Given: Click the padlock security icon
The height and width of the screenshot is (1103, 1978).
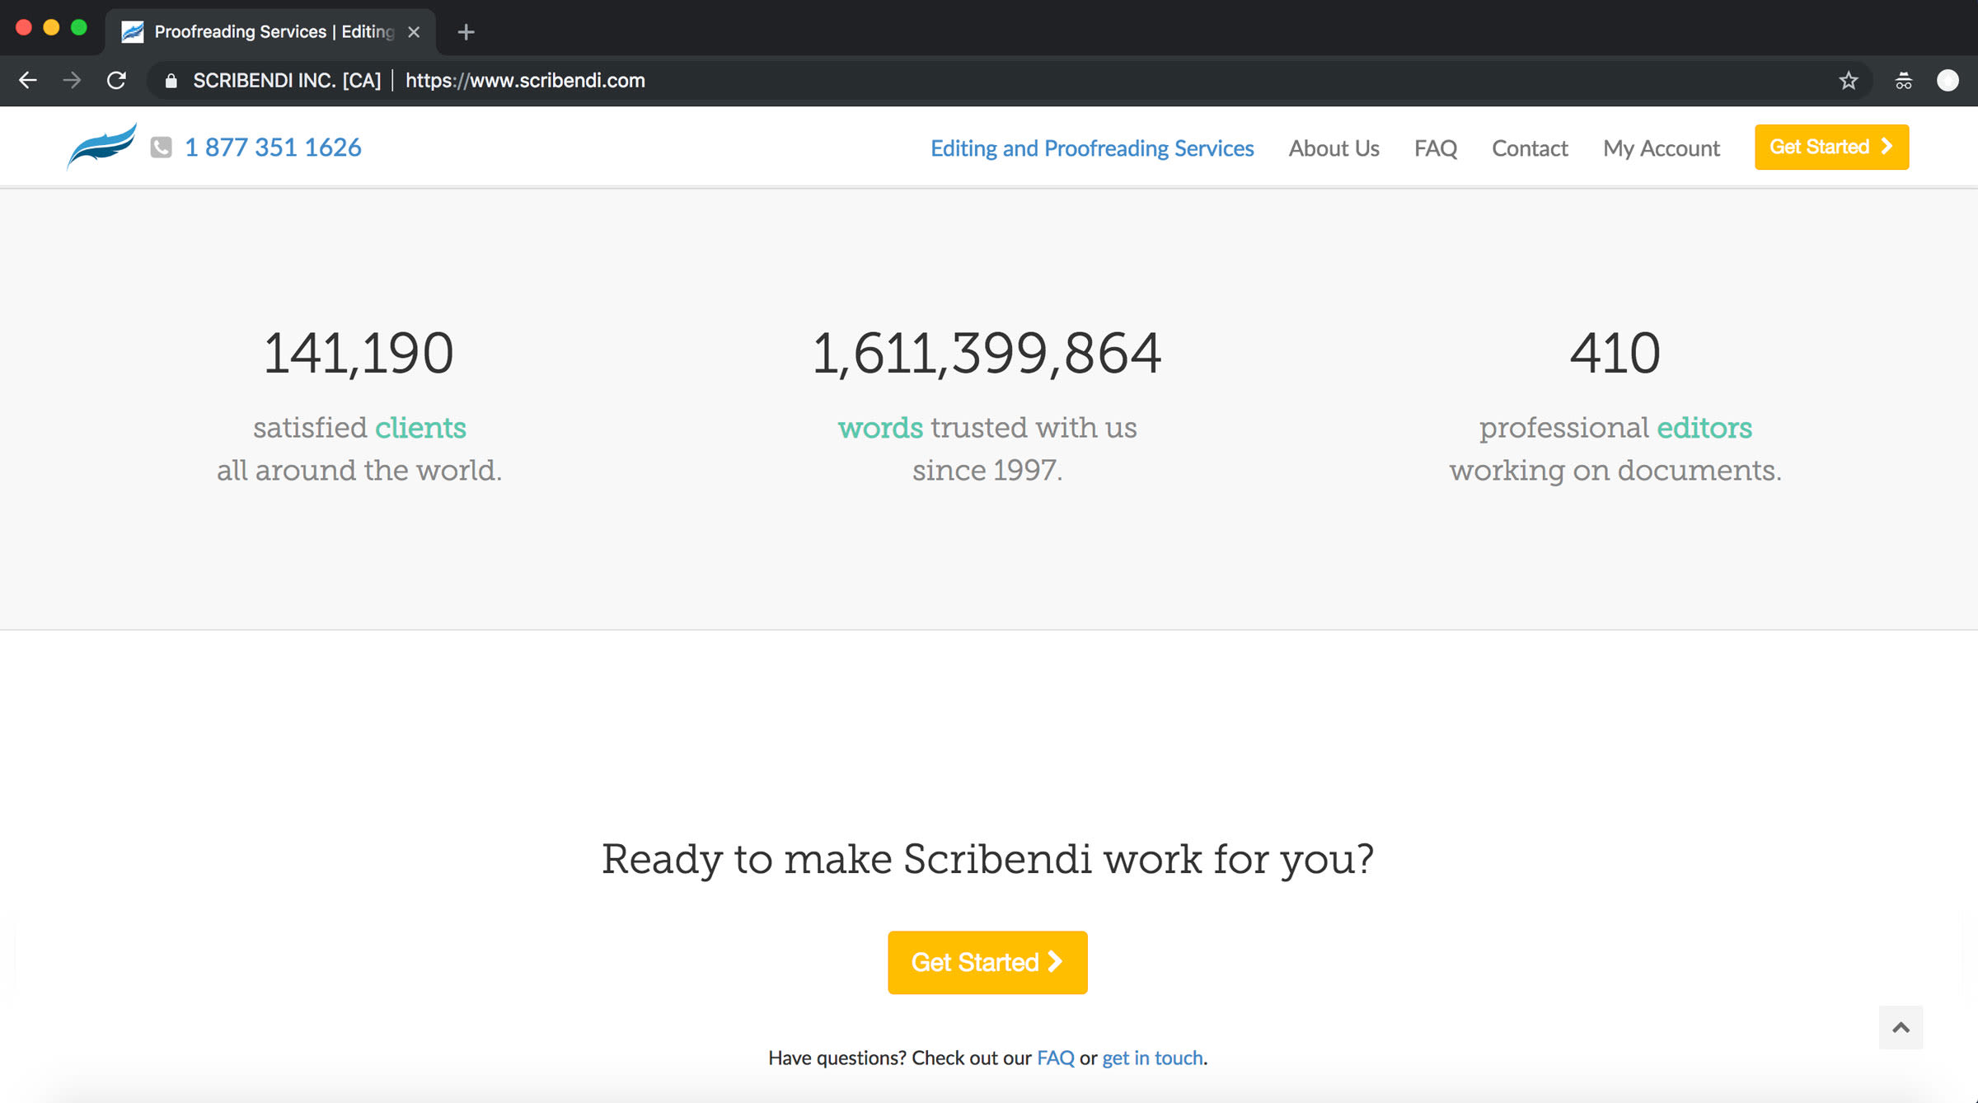Looking at the screenshot, I should point(171,81).
